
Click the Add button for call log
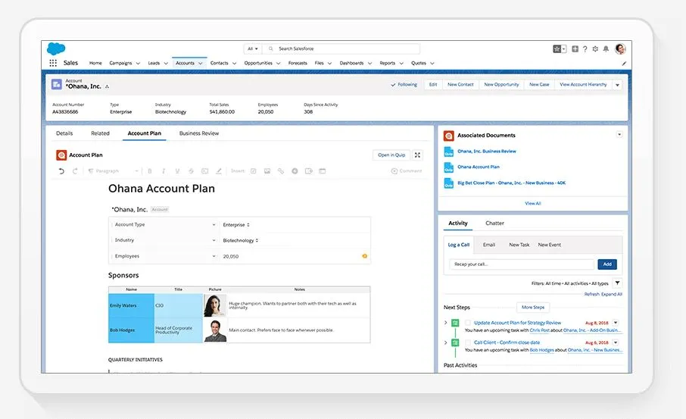point(607,264)
